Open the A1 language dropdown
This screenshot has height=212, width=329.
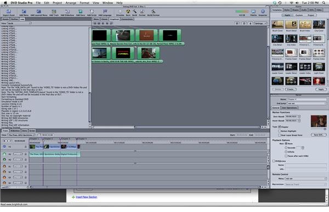18,154
